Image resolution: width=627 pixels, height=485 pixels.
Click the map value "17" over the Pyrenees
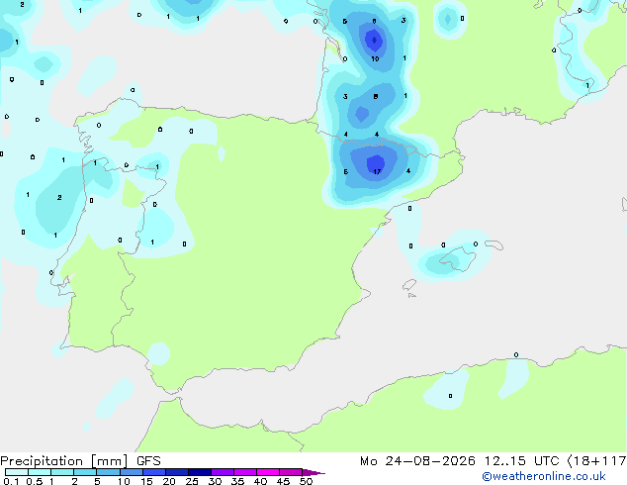pyautogui.click(x=377, y=171)
